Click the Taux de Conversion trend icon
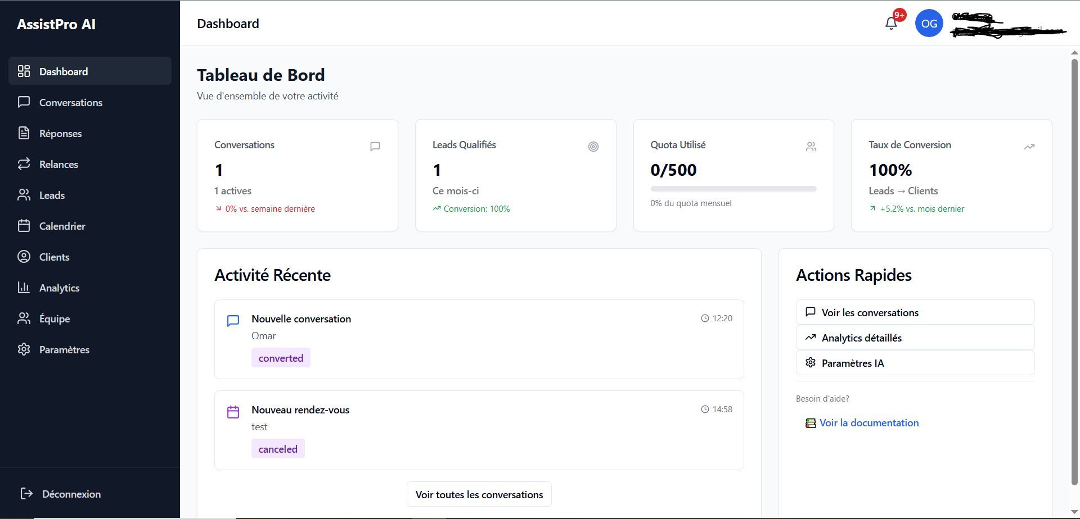 click(x=1029, y=147)
